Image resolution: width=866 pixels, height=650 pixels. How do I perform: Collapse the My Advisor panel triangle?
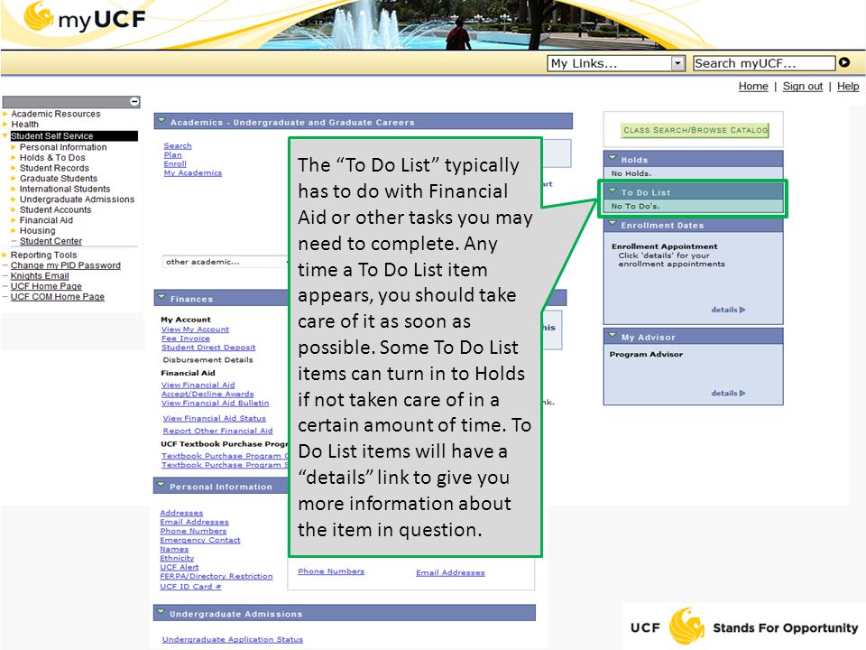(612, 335)
